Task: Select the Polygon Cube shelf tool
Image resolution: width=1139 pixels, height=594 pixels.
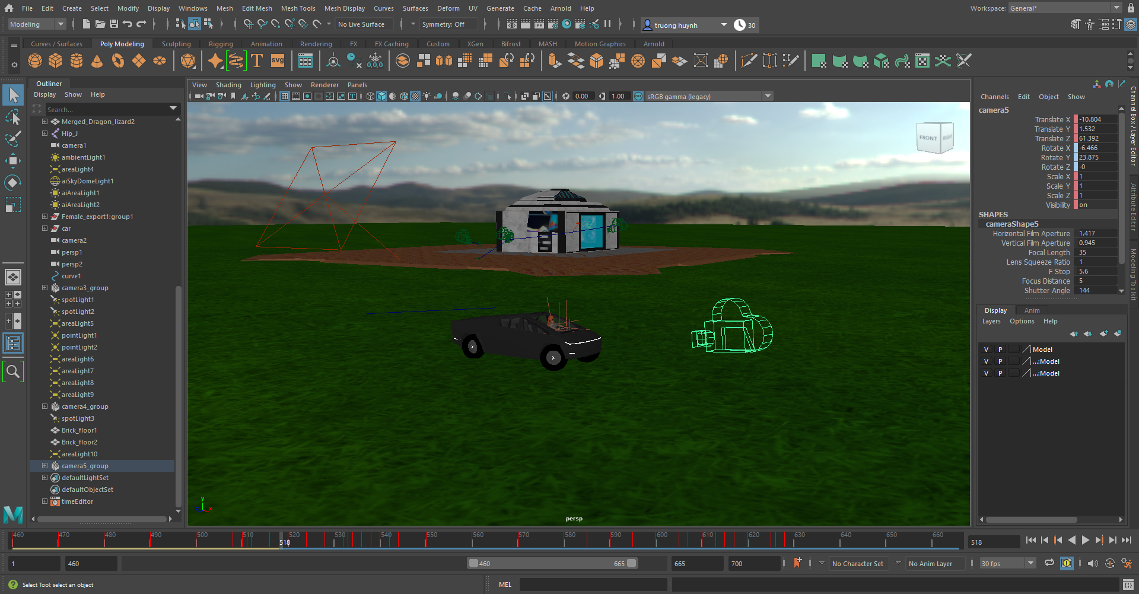Action: (x=55, y=61)
